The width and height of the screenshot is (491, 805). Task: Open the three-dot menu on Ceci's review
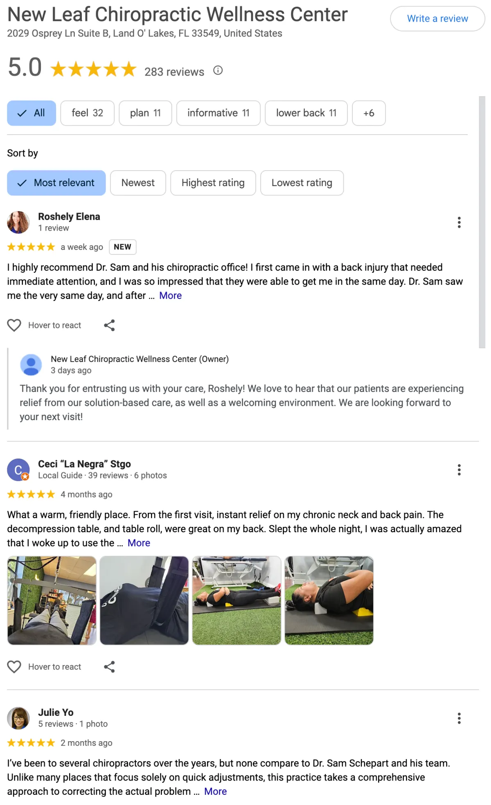pyautogui.click(x=459, y=470)
